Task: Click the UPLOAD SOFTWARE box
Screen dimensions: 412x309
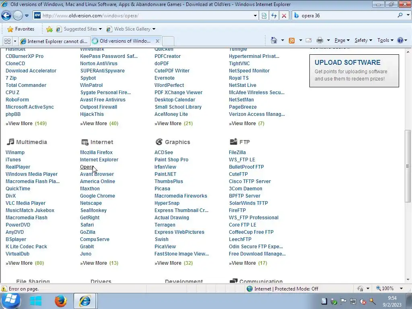Action: click(354, 71)
